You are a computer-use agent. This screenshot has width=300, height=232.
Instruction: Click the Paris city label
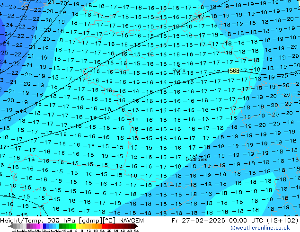click(179, 70)
